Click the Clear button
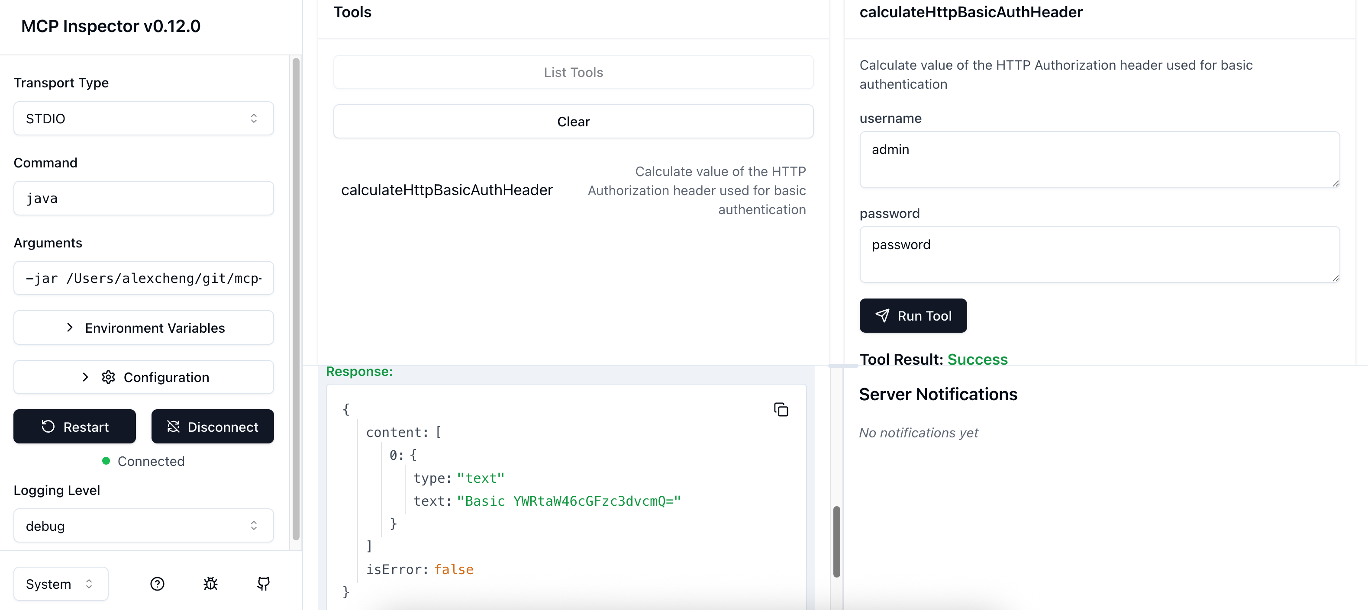This screenshot has width=1368, height=610. pos(573,122)
